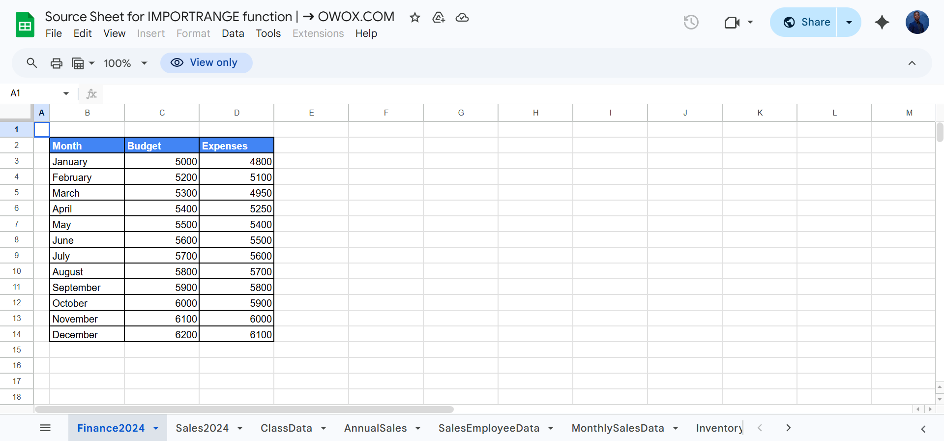Select row 5 header
The width and height of the screenshot is (944, 441).
[x=17, y=192]
